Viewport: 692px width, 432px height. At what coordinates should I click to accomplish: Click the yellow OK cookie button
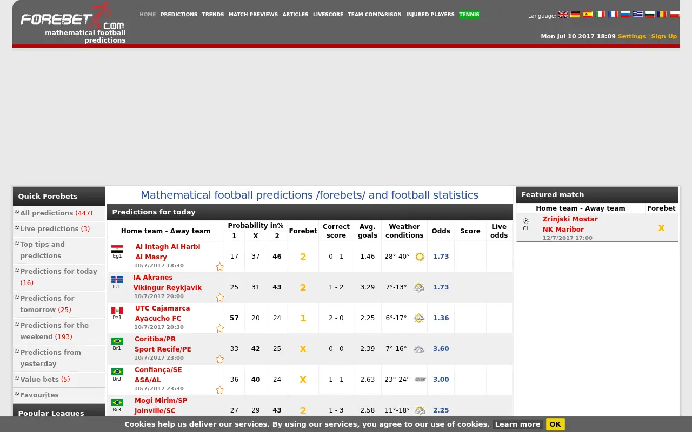555,424
